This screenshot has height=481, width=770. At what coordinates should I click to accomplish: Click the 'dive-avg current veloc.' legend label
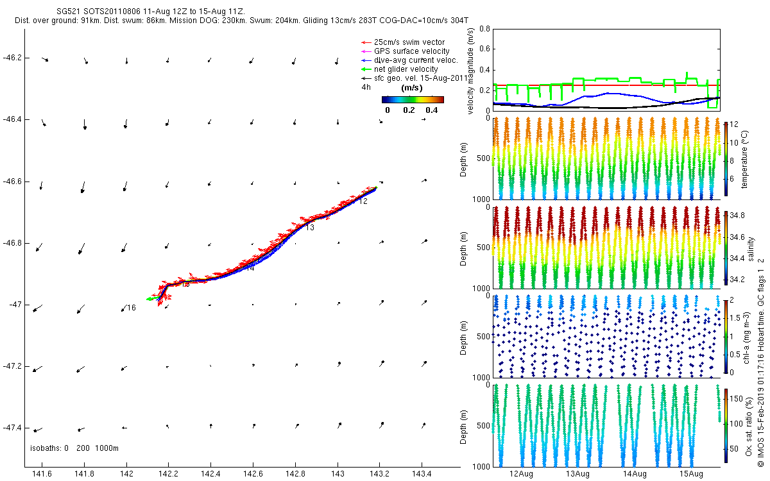tap(416, 60)
